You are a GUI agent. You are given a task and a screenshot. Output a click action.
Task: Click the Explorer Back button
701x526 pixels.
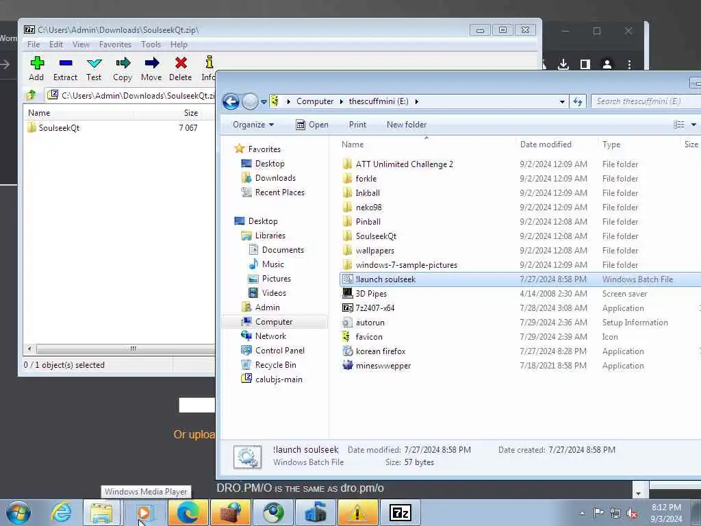coord(231,101)
